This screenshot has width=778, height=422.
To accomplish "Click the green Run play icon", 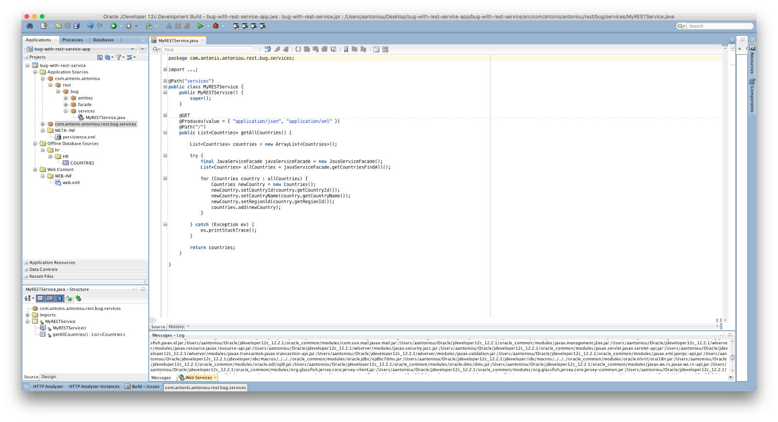I will pos(200,26).
